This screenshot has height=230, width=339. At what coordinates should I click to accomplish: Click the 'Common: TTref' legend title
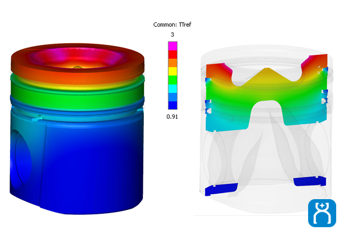pyautogui.click(x=172, y=25)
